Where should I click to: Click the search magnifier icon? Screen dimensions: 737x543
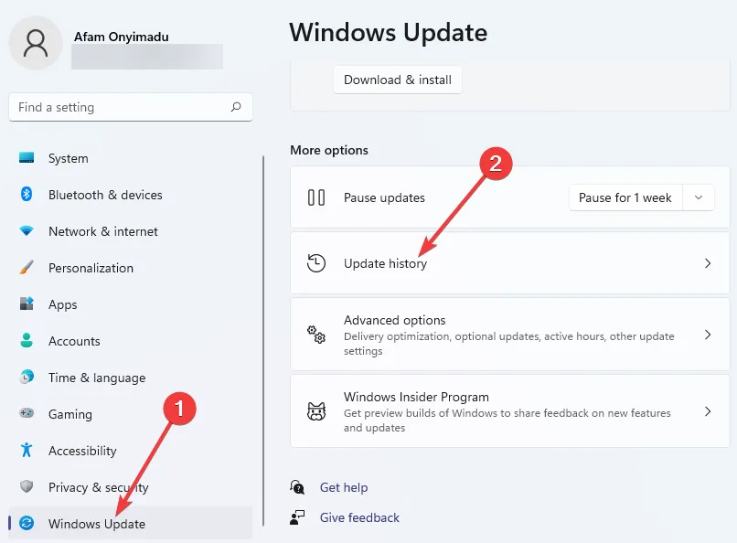point(236,107)
